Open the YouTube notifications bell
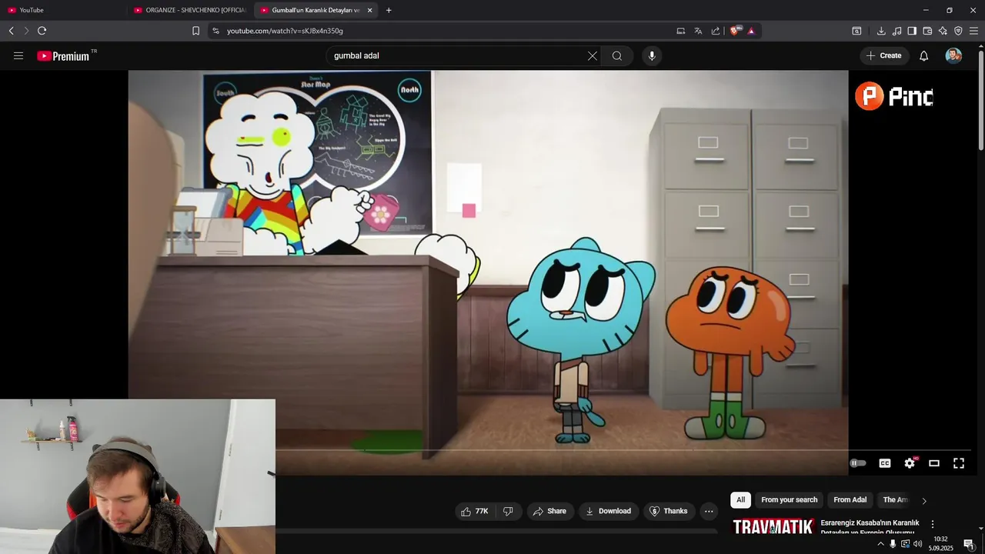 click(924, 55)
